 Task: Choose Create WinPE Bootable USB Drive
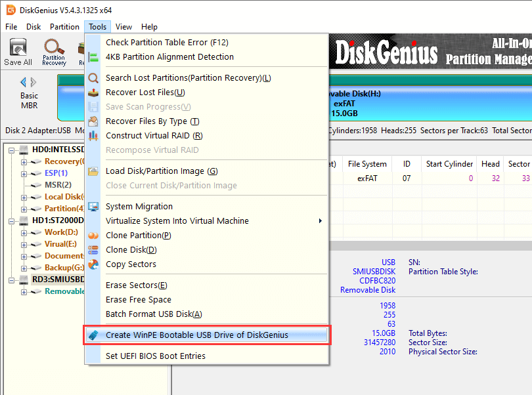pos(197,335)
